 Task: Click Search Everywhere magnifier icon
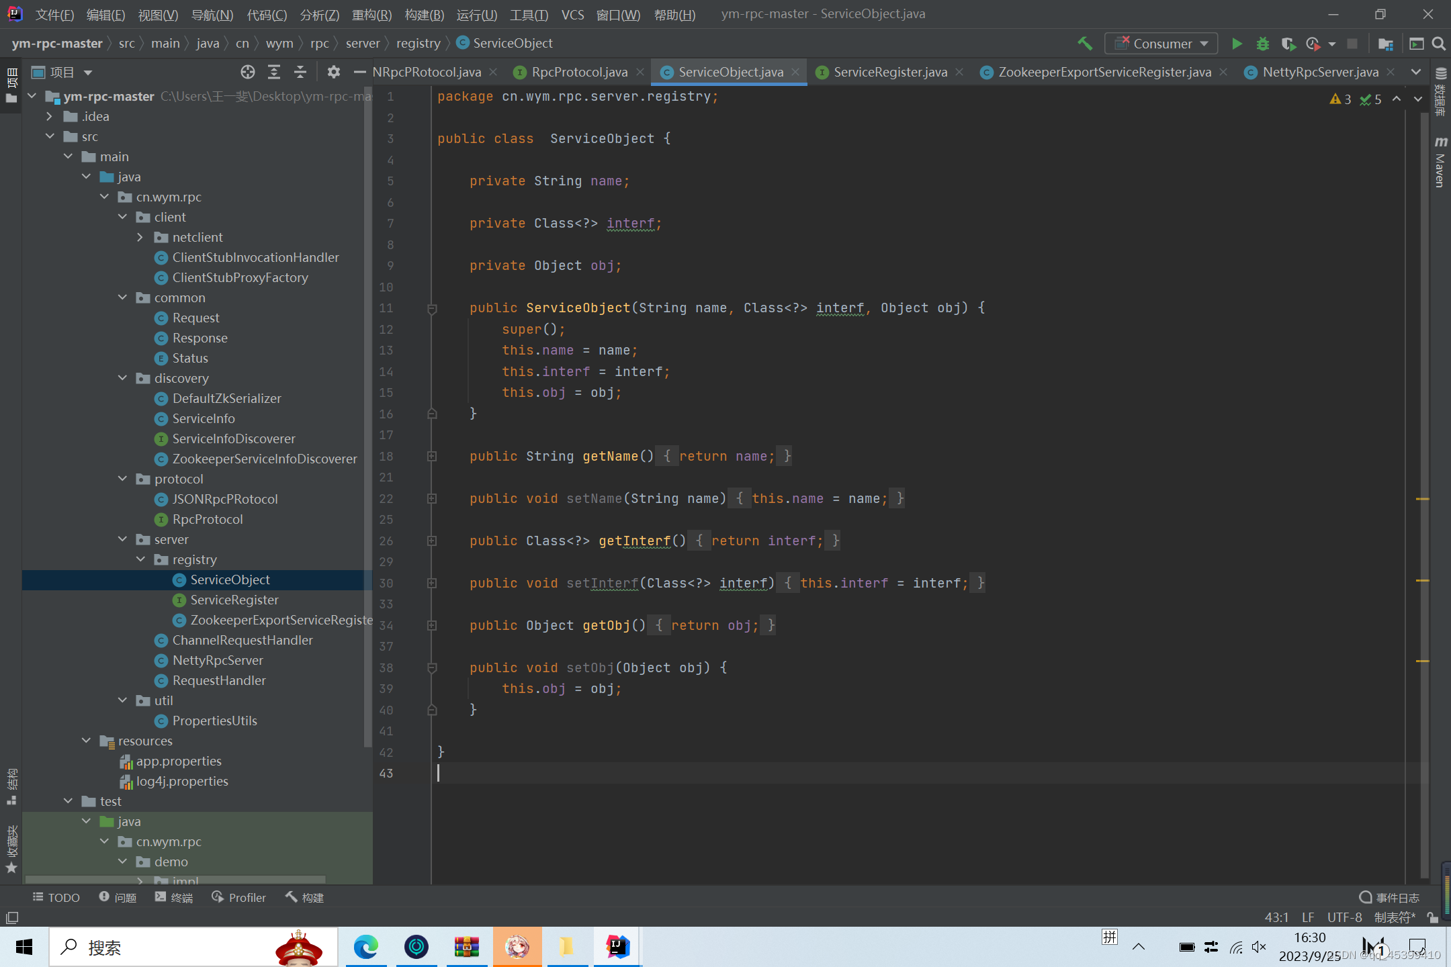click(1438, 44)
